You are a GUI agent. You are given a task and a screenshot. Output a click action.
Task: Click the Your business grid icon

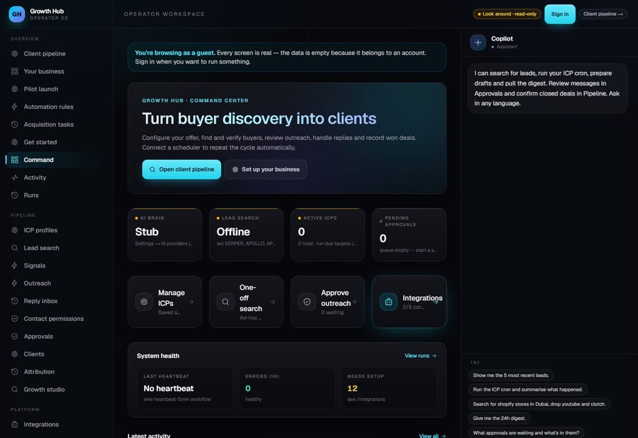[15, 71]
